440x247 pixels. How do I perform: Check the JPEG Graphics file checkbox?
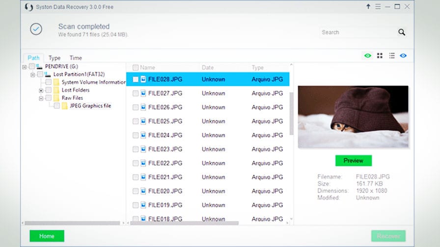point(56,105)
